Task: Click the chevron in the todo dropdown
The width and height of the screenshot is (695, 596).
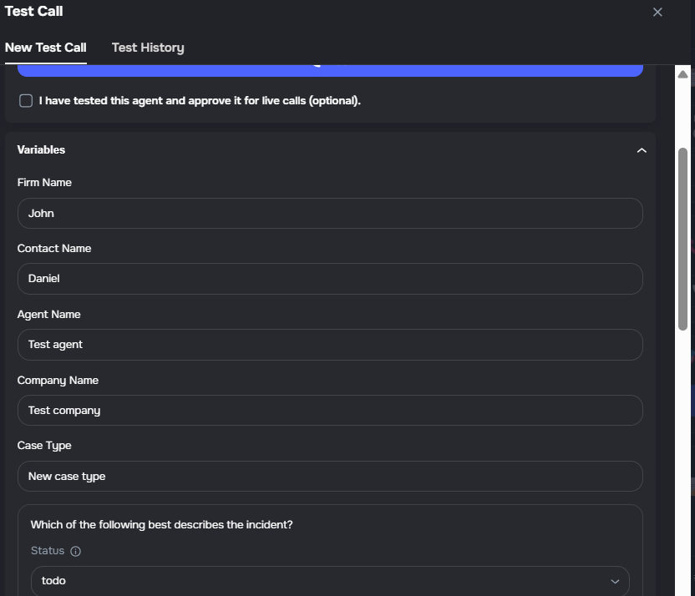Action: pos(615,581)
